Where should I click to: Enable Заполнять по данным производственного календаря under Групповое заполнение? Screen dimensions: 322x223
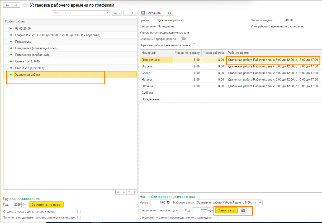pyautogui.click(x=79, y=217)
